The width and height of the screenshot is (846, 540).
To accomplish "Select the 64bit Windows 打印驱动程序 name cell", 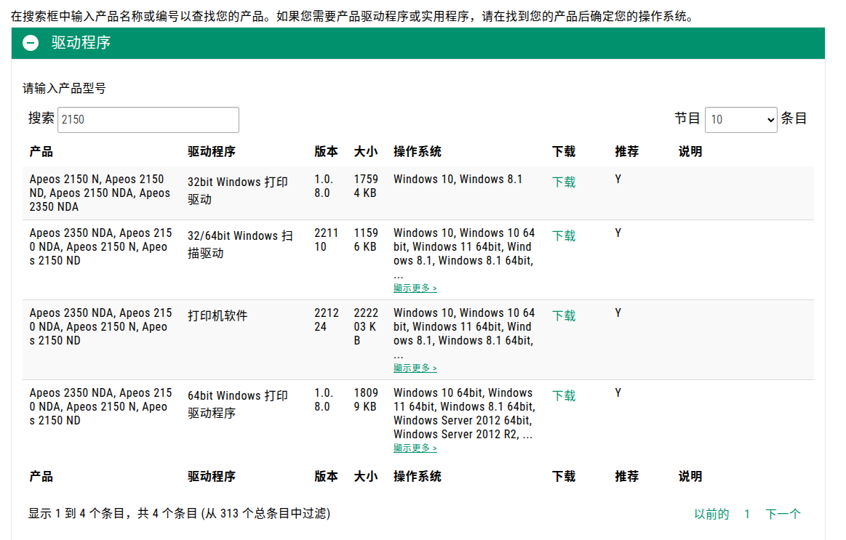I will 237,405.
